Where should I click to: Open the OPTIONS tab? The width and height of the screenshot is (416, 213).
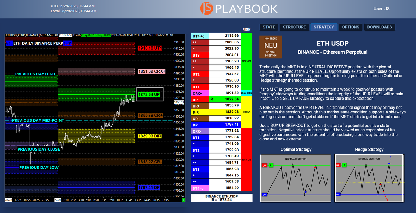point(350,27)
